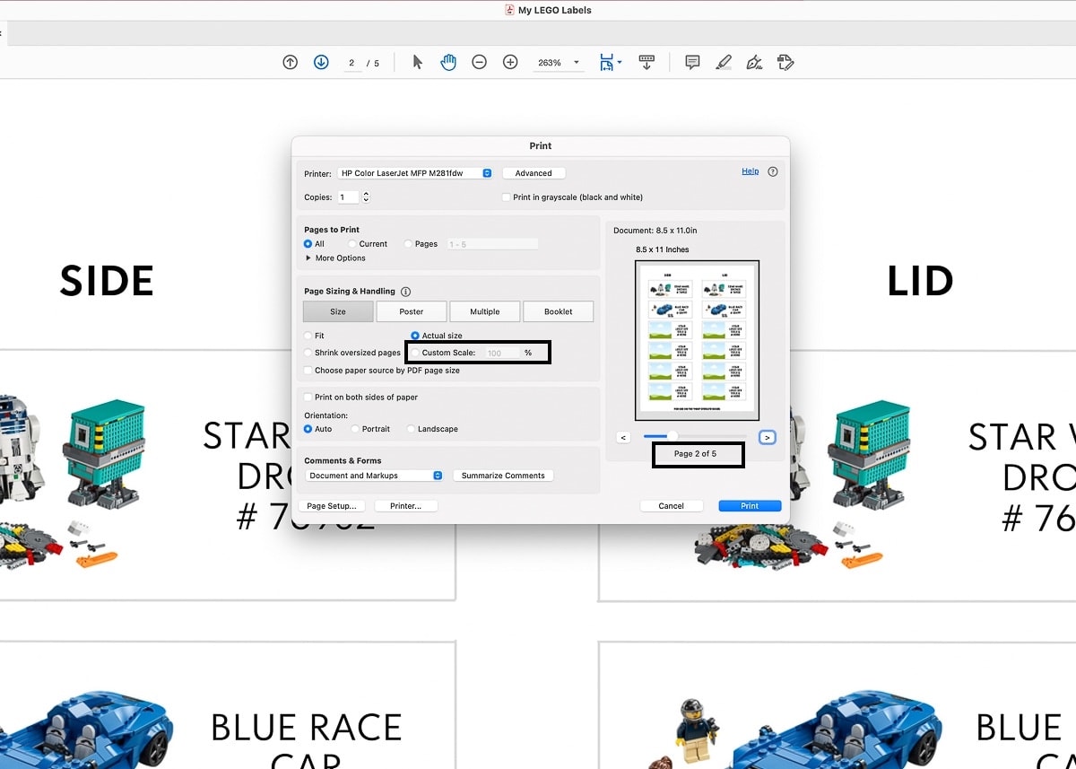Click the next page down-arrow icon

[321, 63]
